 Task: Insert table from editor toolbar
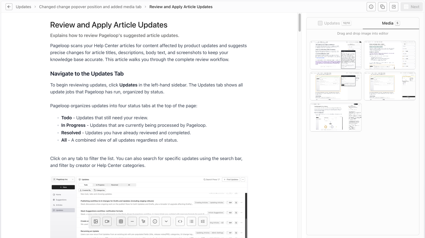(121, 221)
